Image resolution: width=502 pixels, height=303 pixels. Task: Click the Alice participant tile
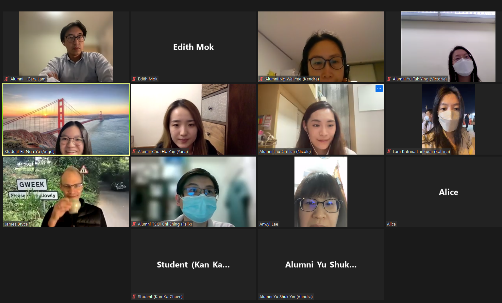click(x=448, y=192)
